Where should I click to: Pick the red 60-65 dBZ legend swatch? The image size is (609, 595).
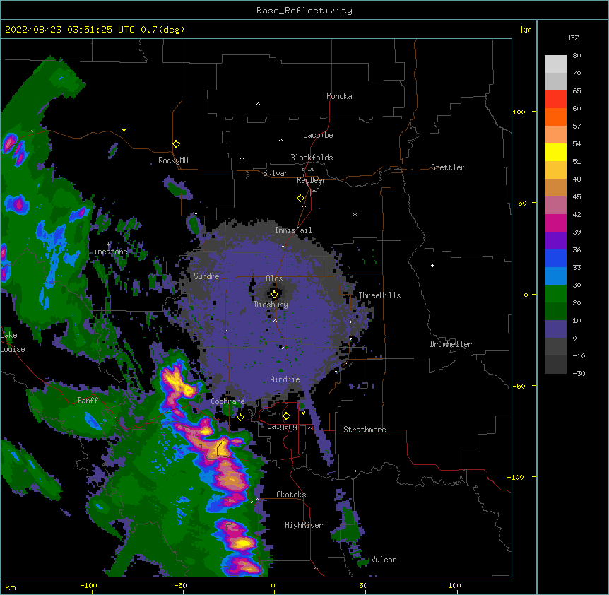tap(555, 99)
